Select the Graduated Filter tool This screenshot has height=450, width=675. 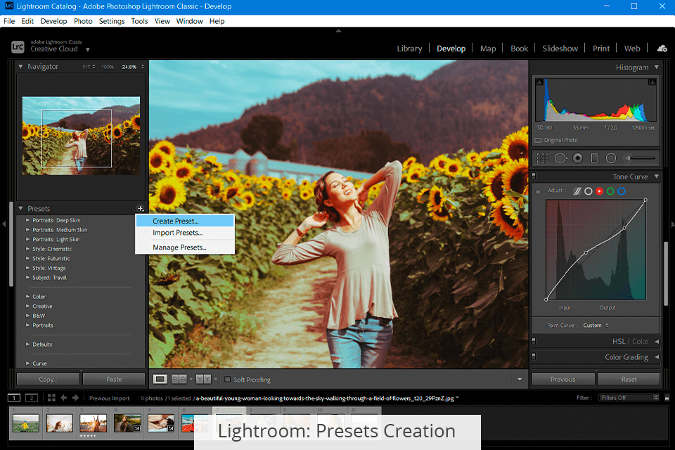(x=594, y=158)
